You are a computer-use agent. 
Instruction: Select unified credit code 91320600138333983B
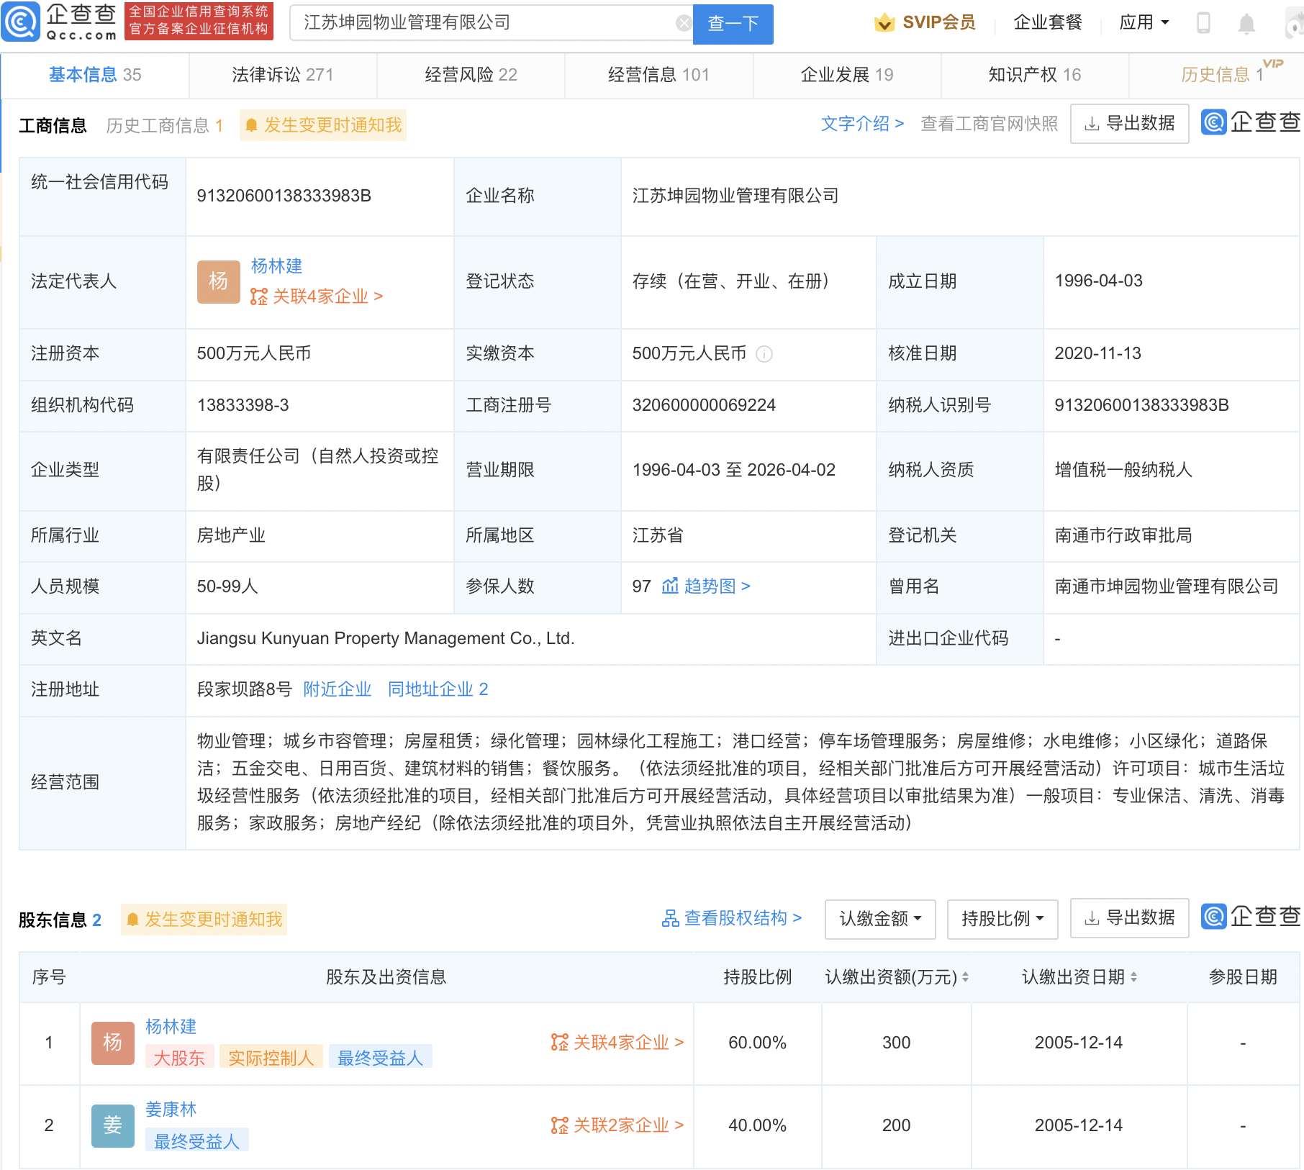(284, 196)
